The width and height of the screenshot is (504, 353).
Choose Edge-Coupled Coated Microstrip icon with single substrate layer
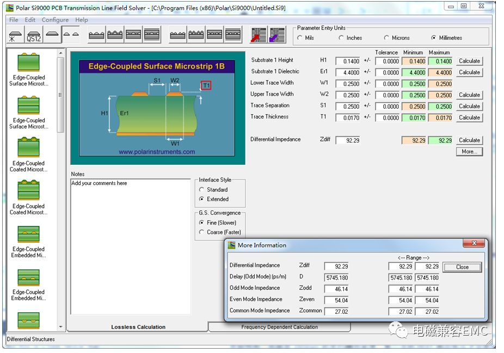[x=29, y=147]
